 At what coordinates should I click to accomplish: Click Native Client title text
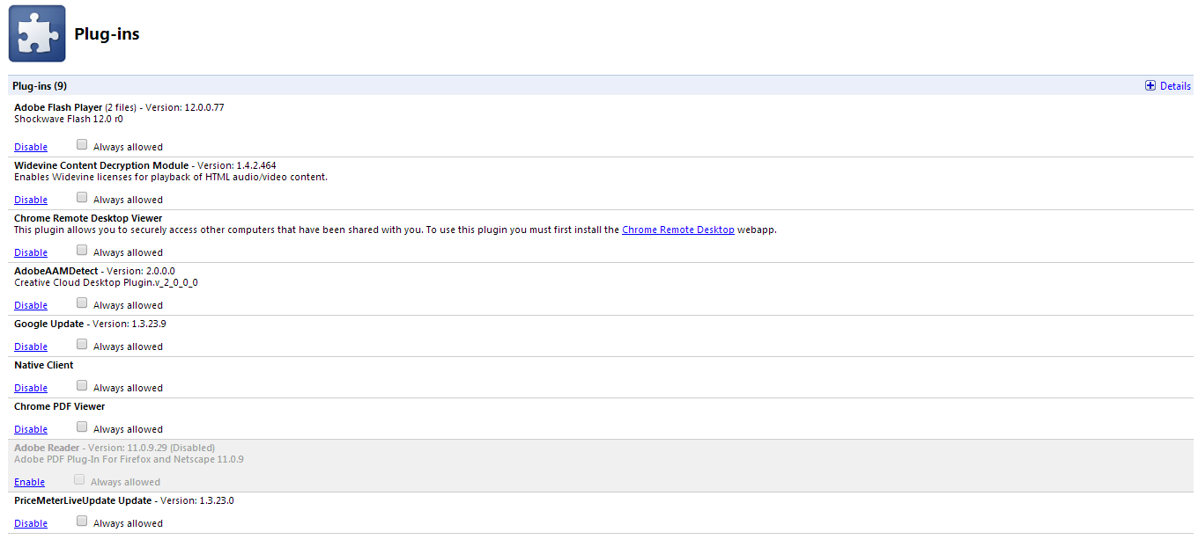(44, 365)
